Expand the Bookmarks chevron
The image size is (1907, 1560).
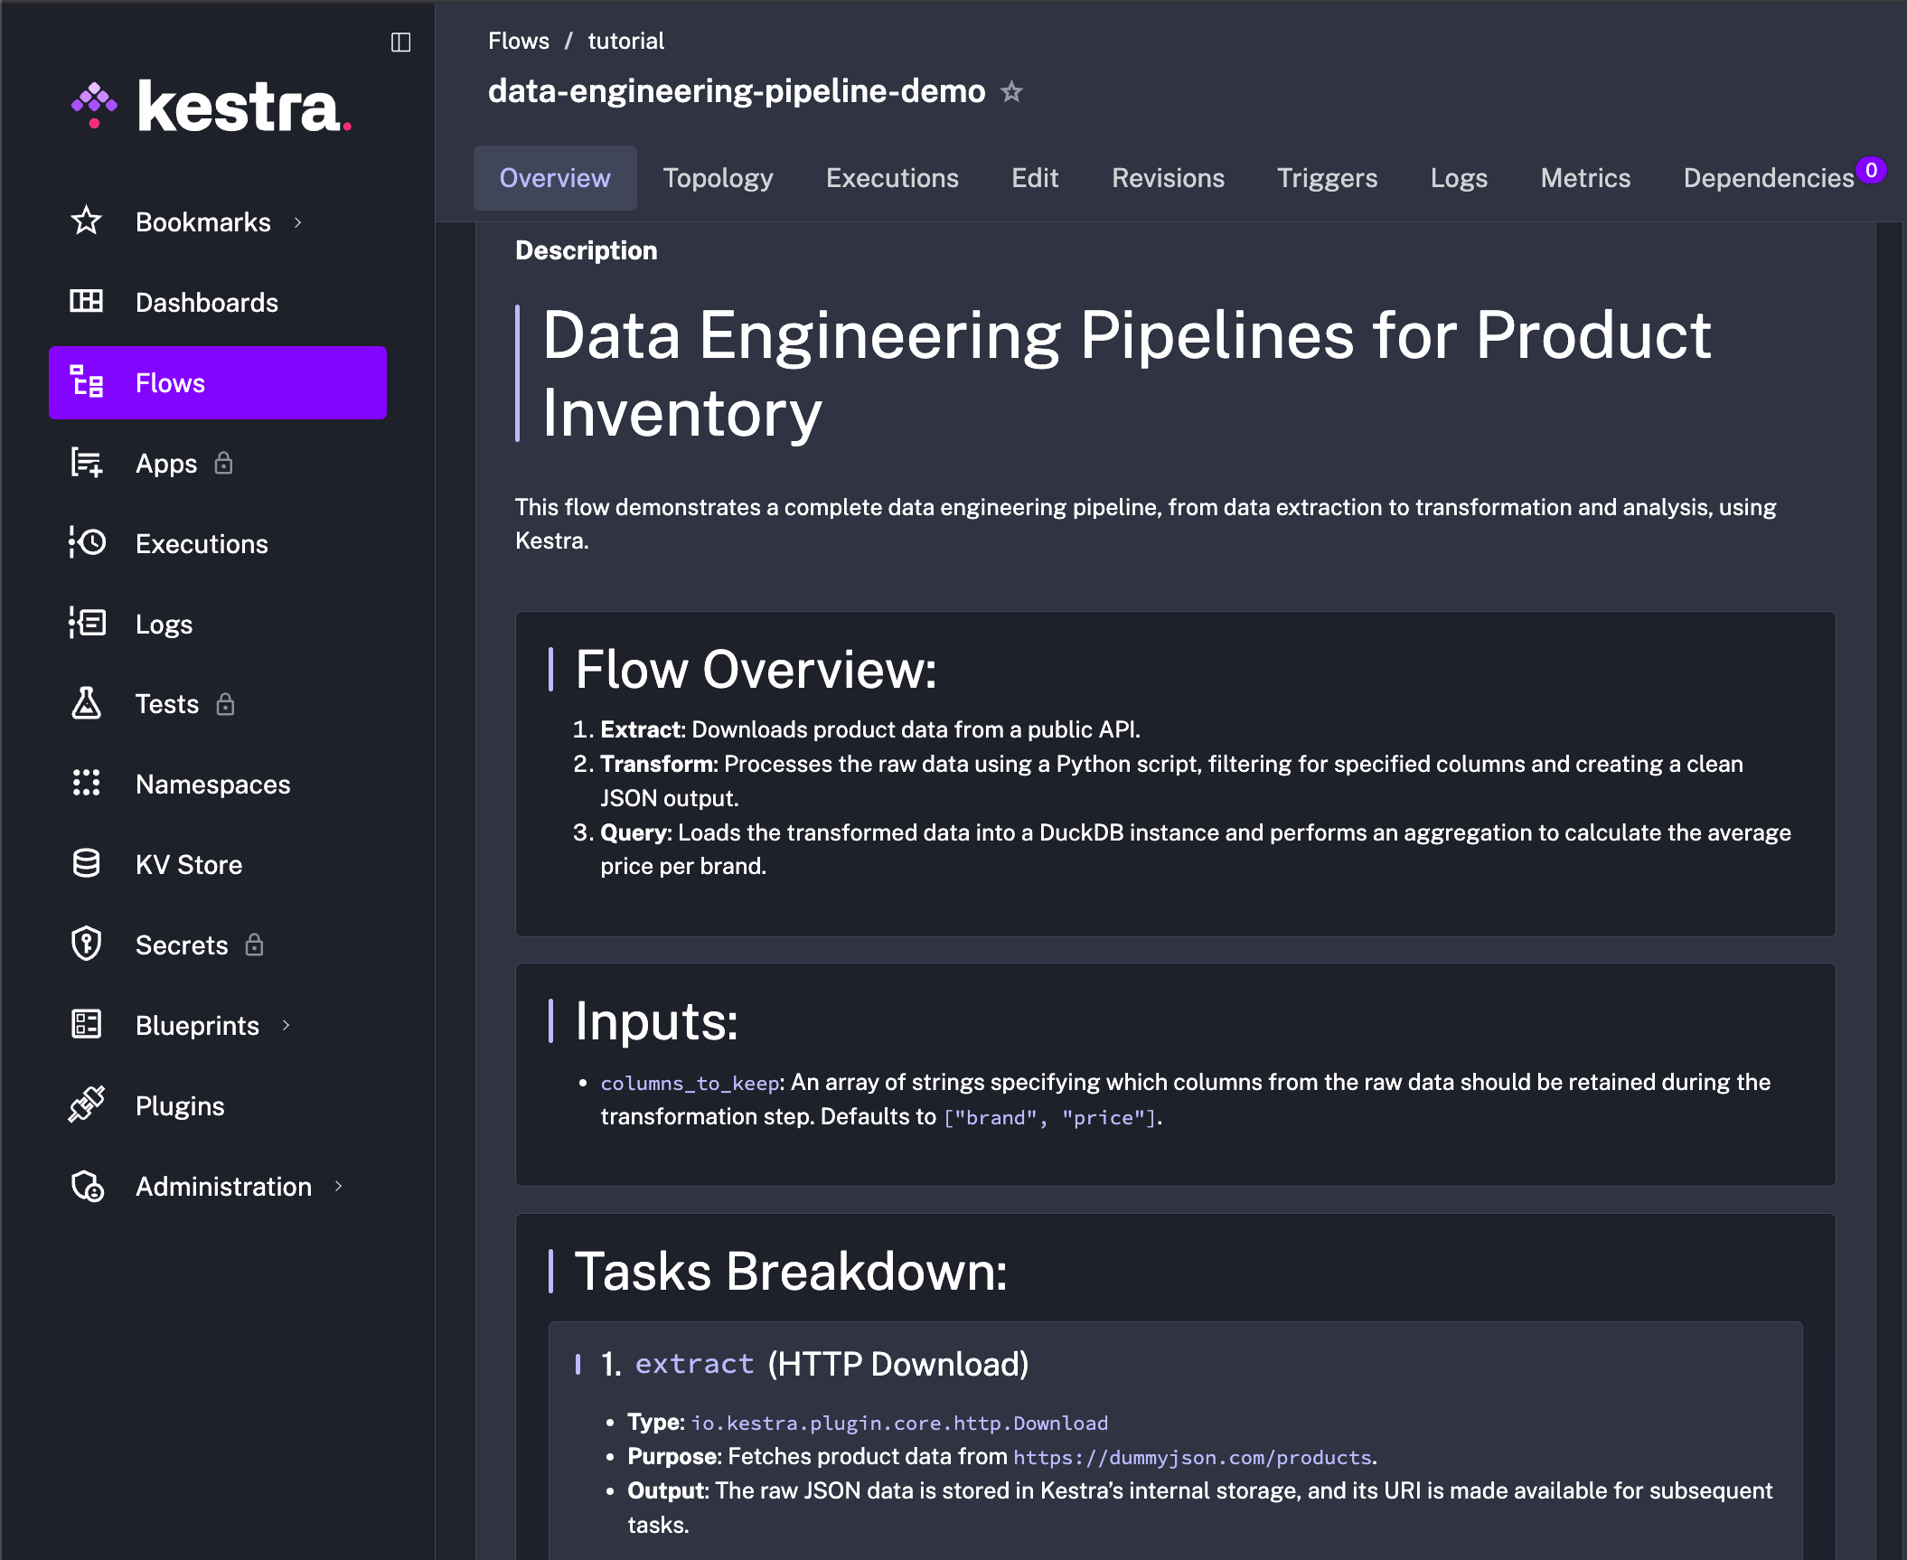pos(297,222)
